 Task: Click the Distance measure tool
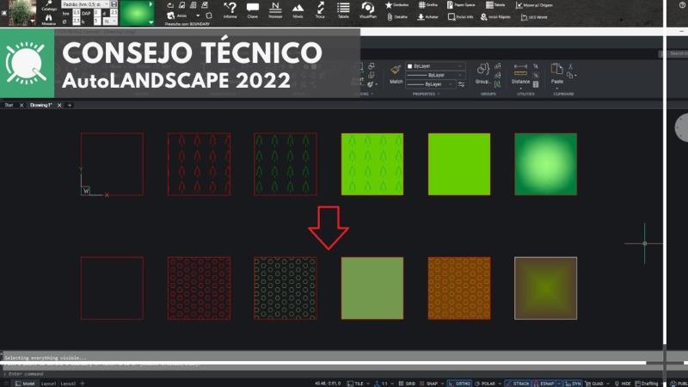coord(520,74)
